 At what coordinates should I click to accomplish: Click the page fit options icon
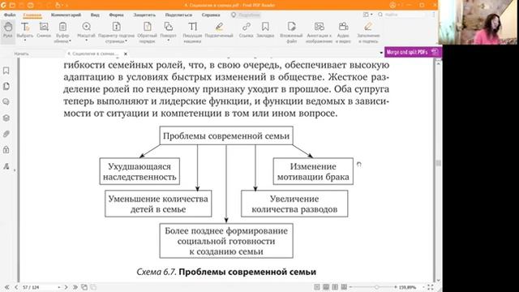[116, 27]
